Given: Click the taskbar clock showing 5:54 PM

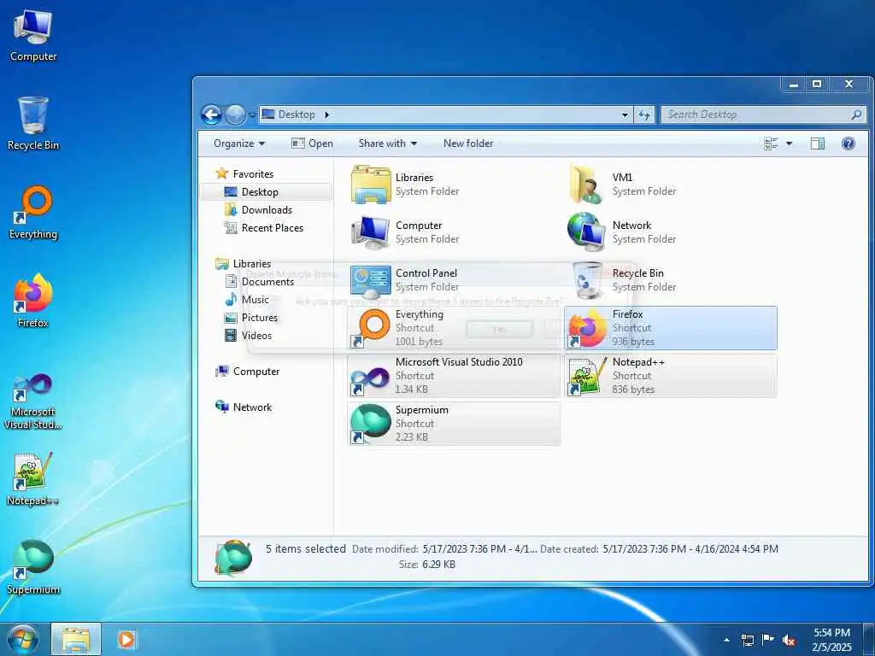Looking at the screenshot, I should [x=831, y=640].
